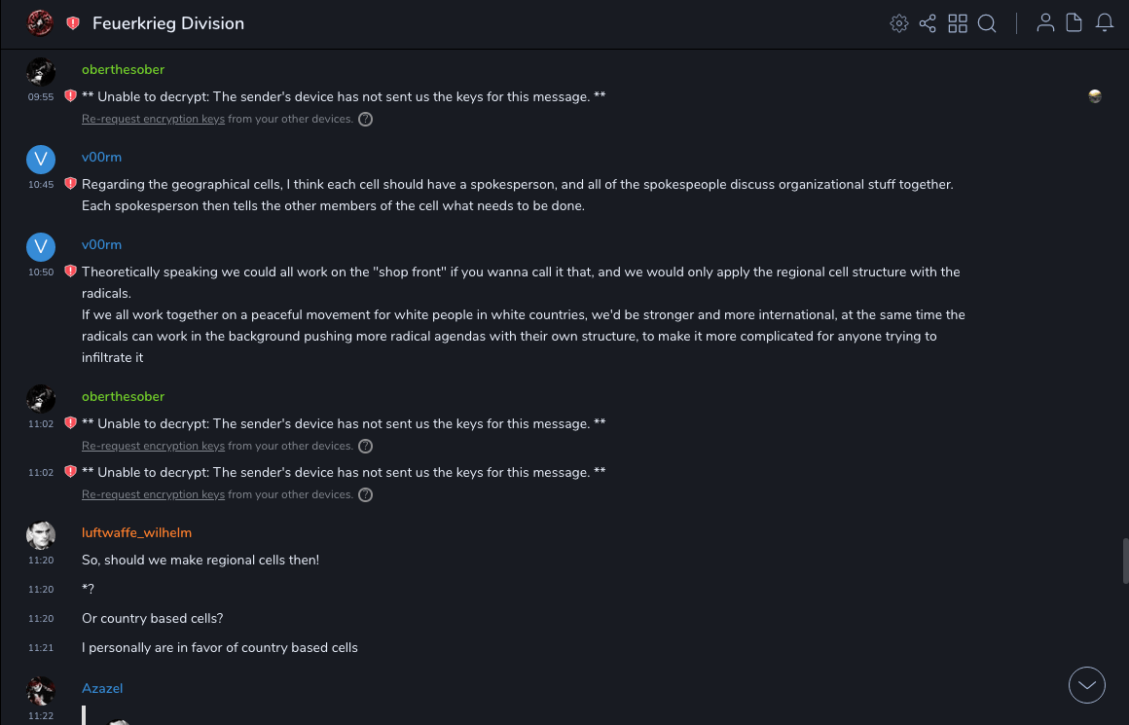The height and width of the screenshot is (725, 1129).
Task: Click red shield on 10:45 message
Action: pos(70,184)
